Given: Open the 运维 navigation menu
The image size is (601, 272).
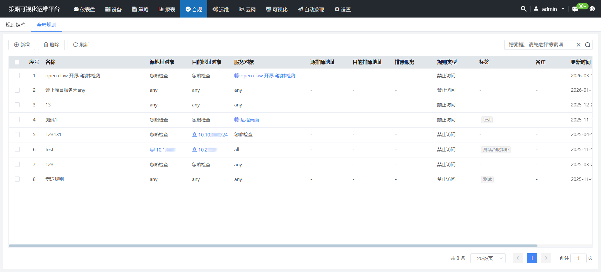Looking at the screenshot, I should coord(220,9).
